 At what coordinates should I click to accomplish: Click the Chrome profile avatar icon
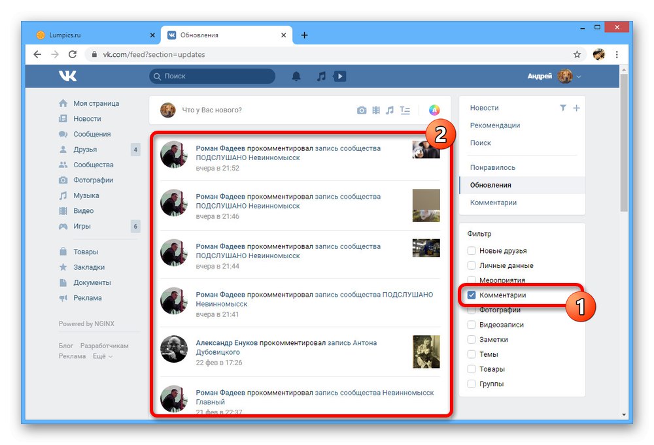pyautogui.click(x=599, y=54)
